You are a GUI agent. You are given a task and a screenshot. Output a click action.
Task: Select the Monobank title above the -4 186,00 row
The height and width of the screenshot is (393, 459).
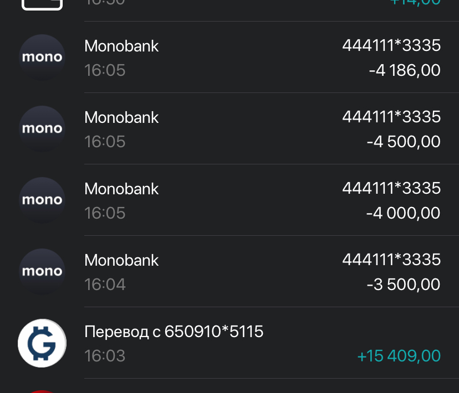tap(121, 46)
